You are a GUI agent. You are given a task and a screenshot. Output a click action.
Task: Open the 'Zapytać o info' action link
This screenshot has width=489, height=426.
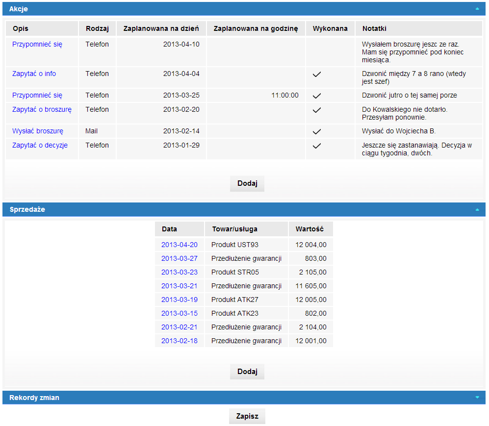pos(34,74)
